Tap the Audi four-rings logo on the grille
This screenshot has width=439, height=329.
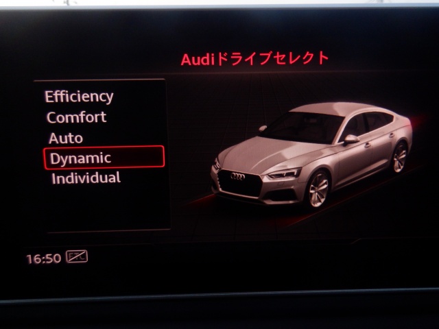(x=237, y=177)
